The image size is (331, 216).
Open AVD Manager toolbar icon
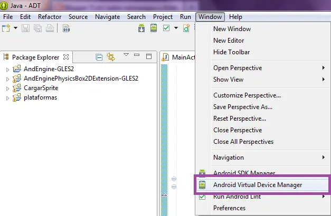[154, 28]
